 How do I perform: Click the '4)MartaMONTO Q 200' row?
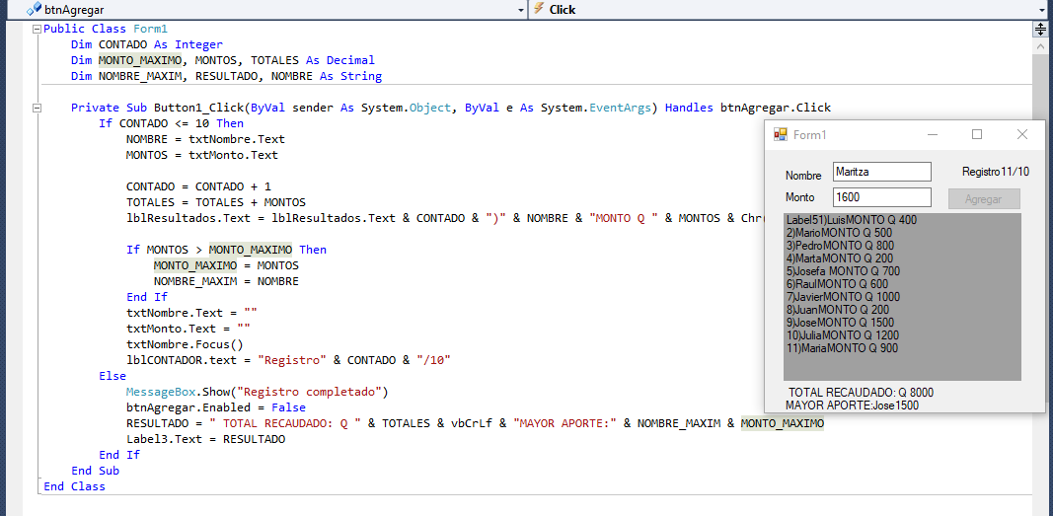click(x=840, y=258)
